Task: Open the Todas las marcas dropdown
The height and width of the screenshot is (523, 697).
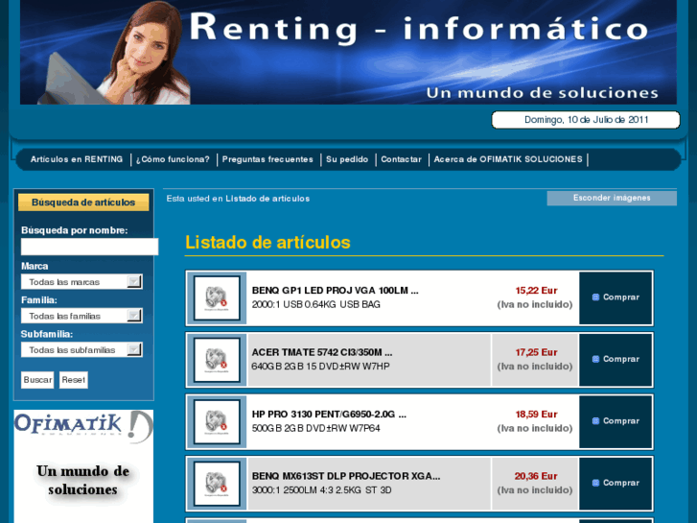Action: tap(81, 282)
